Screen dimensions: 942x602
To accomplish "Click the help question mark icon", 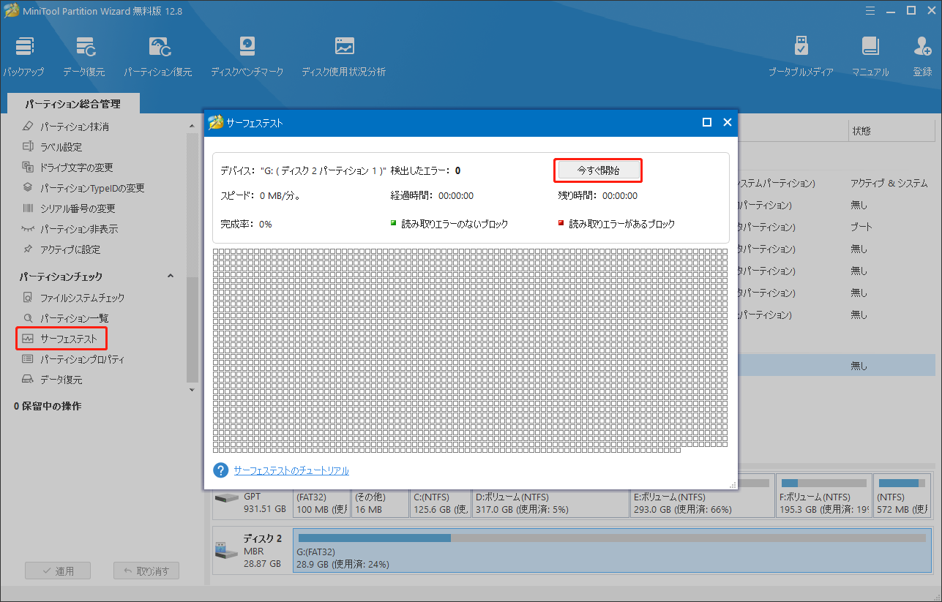I will 221,470.
